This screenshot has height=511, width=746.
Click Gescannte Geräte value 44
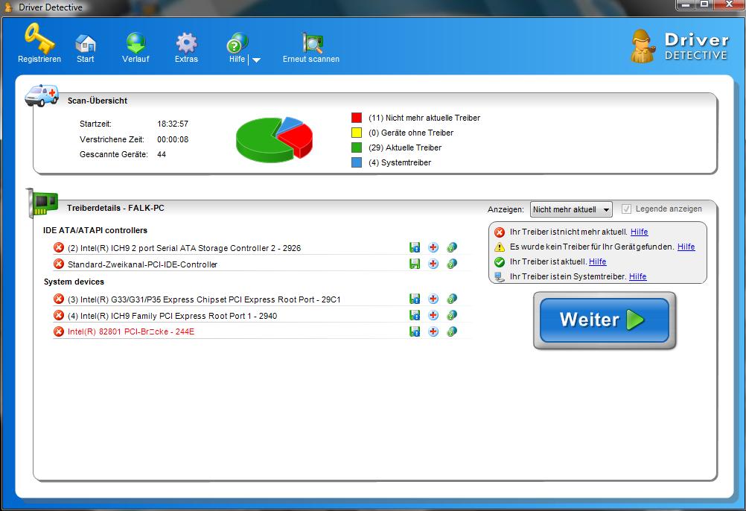pos(162,154)
